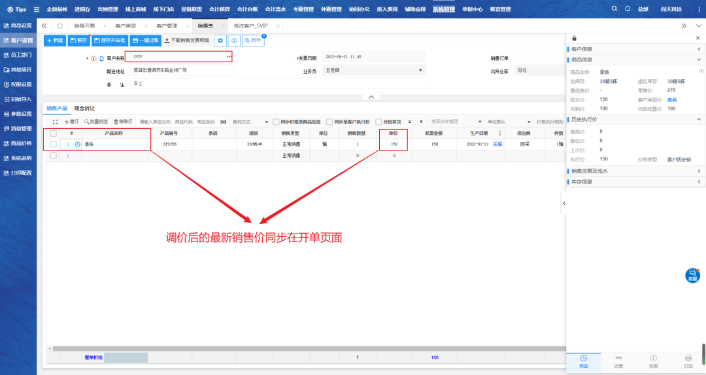Open the 客服 customer service chat bubble
The image size is (706, 375).
(x=692, y=275)
